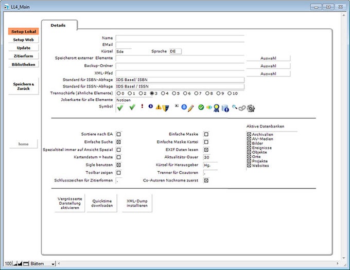Select Trennschärfe radio option 10
The height and width of the screenshot is (270, 350).
pos(229,94)
